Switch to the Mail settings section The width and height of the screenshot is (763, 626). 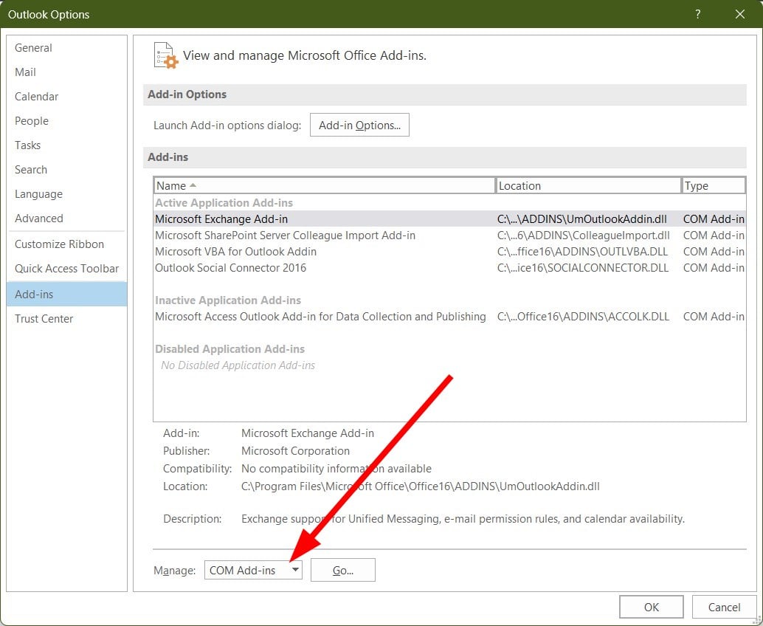[25, 72]
